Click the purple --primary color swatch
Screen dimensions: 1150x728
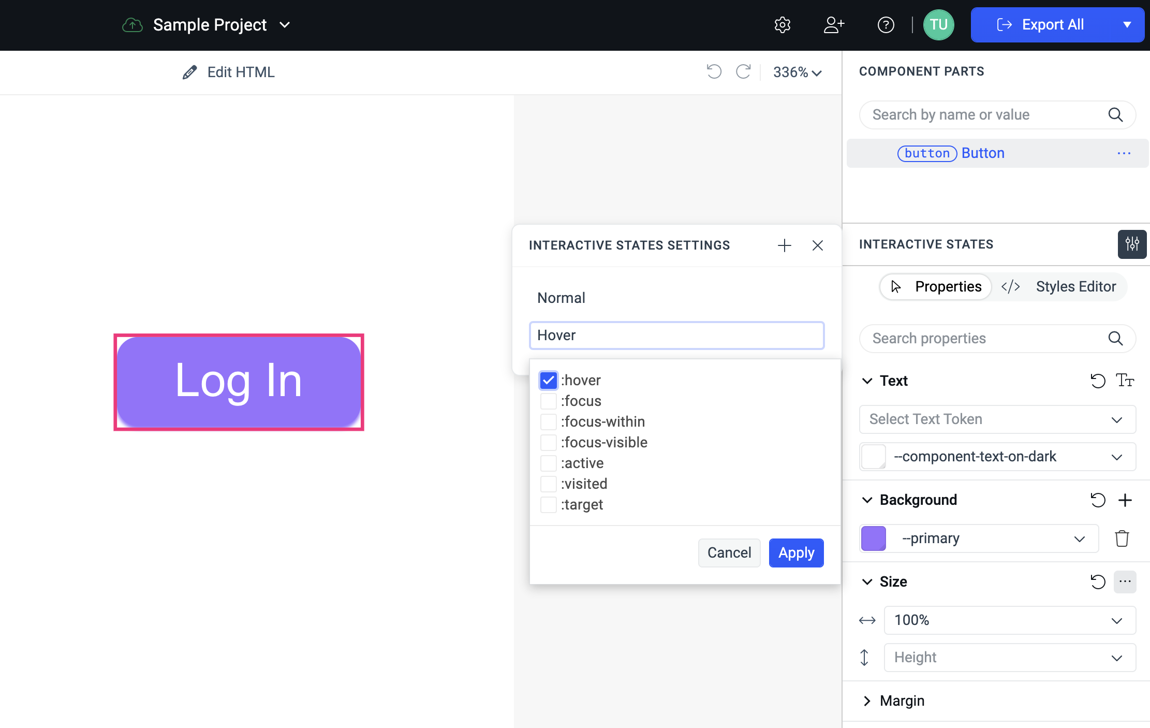click(x=874, y=538)
